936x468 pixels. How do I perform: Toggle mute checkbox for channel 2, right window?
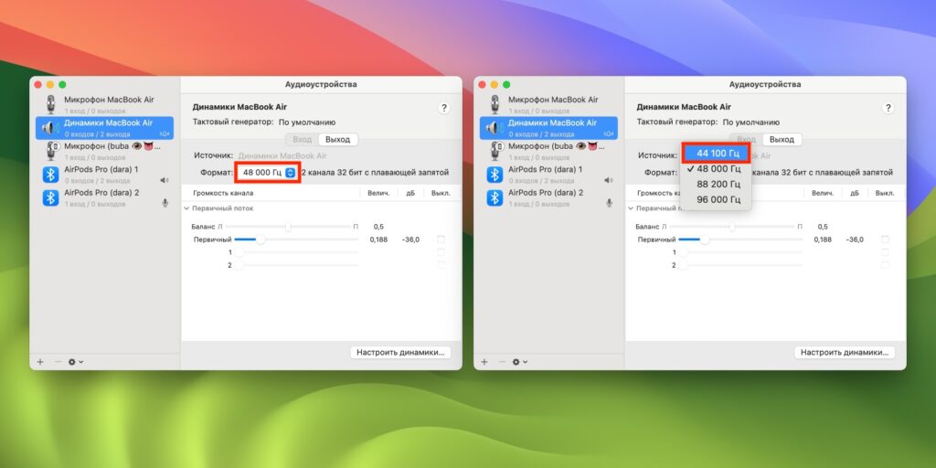click(885, 265)
